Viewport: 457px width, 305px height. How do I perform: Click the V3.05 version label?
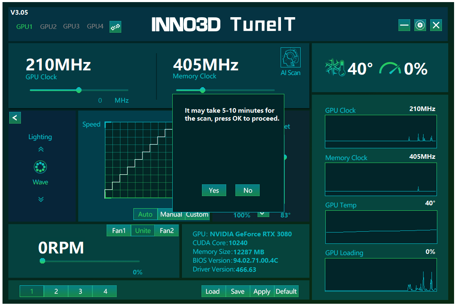tap(19, 12)
